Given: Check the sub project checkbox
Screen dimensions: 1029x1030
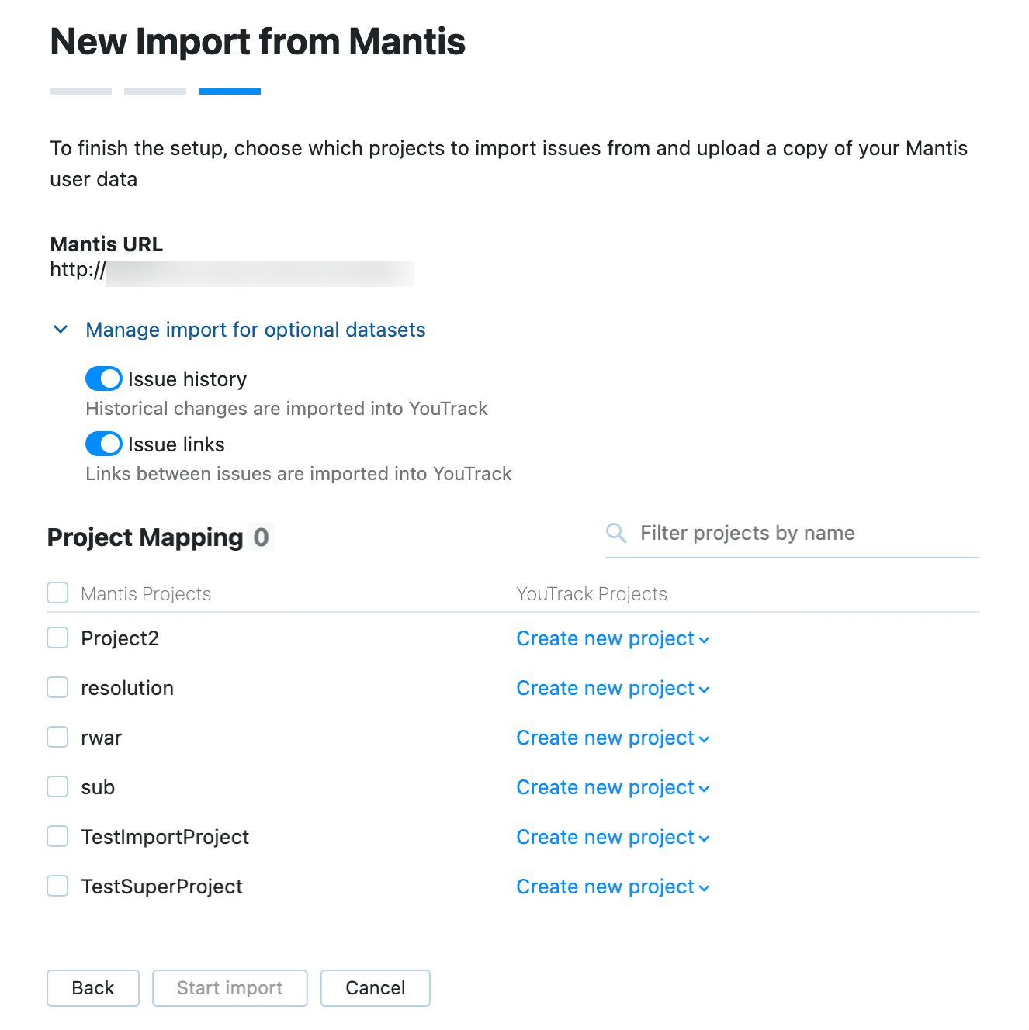Looking at the screenshot, I should click(57, 786).
